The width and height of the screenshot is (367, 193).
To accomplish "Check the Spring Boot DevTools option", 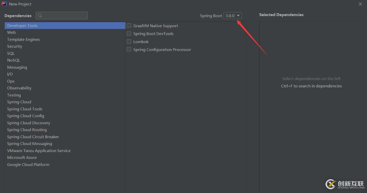I will click(129, 34).
